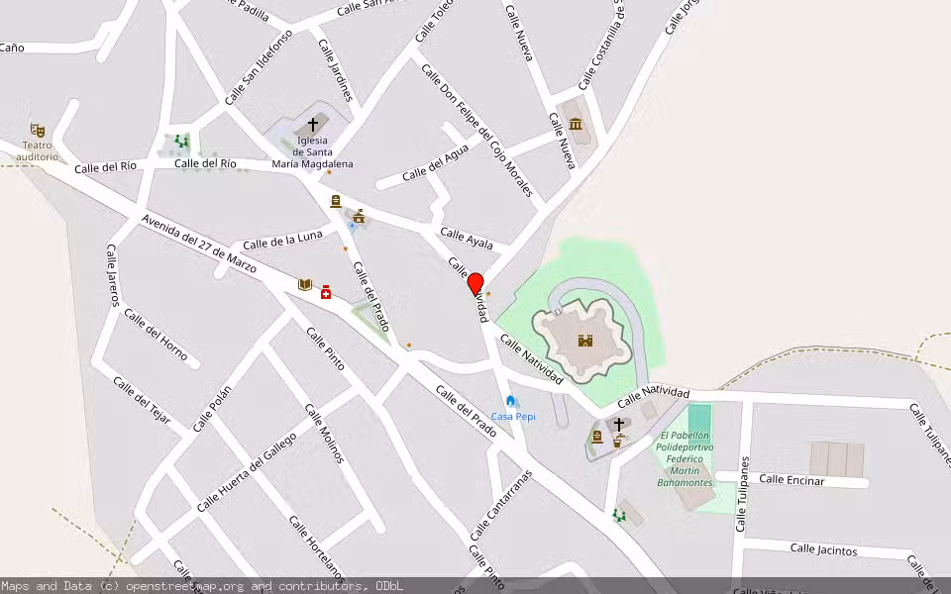Click the castle building outline in the green park
The width and height of the screenshot is (951, 594).
coord(581,341)
